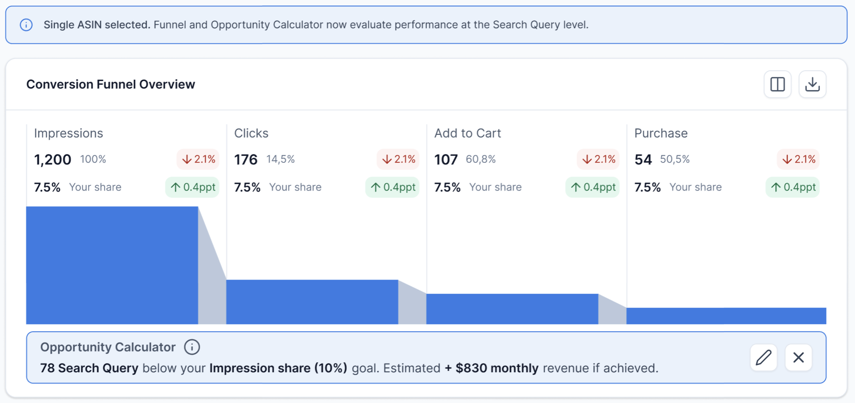
Task: Click the 78 Search Query link
Action: click(x=88, y=368)
